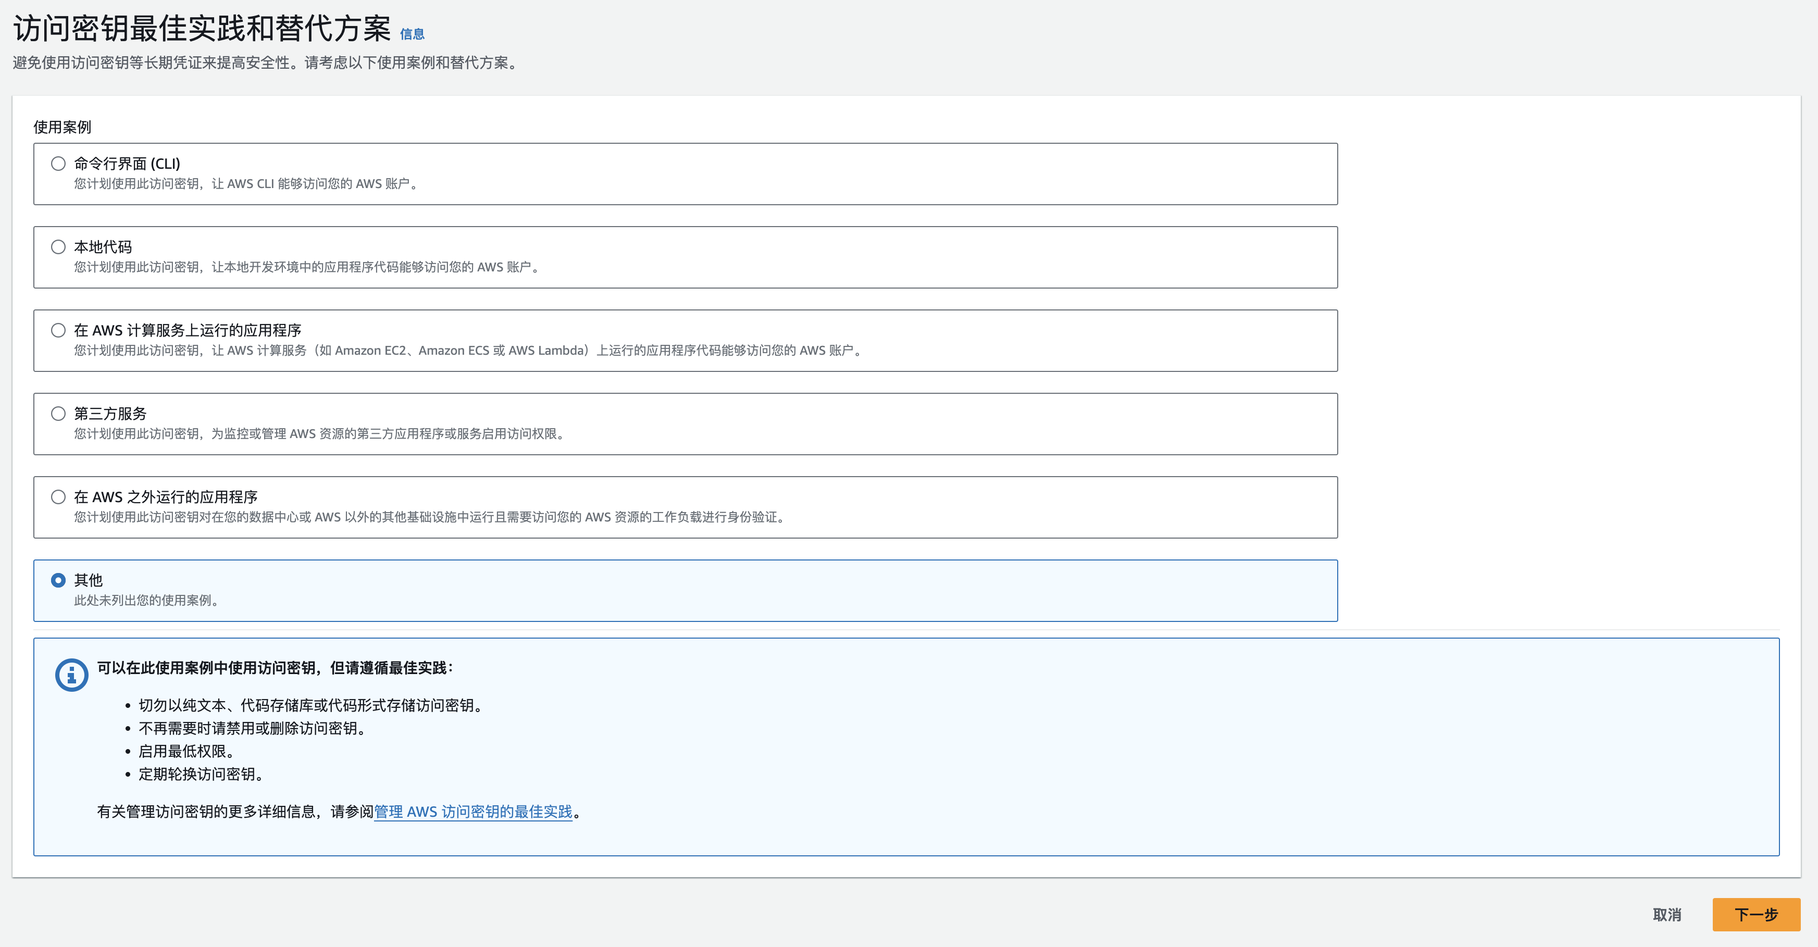Viewport: 1818px width, 947px height.
Task: Click description mentioning Amazon EC2 and Lambda
Action: pyautogui.click(x=469, y=350)
